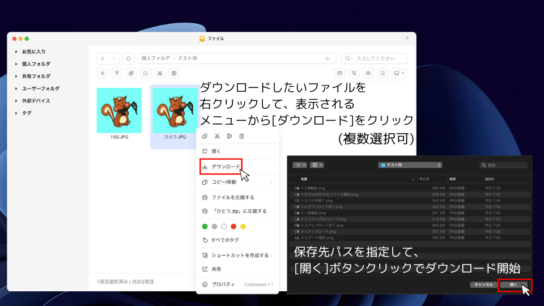The height and width of the screenshot is (306, 544).
Task: Click the help question mark icon
Action: (x=406, y=39)
